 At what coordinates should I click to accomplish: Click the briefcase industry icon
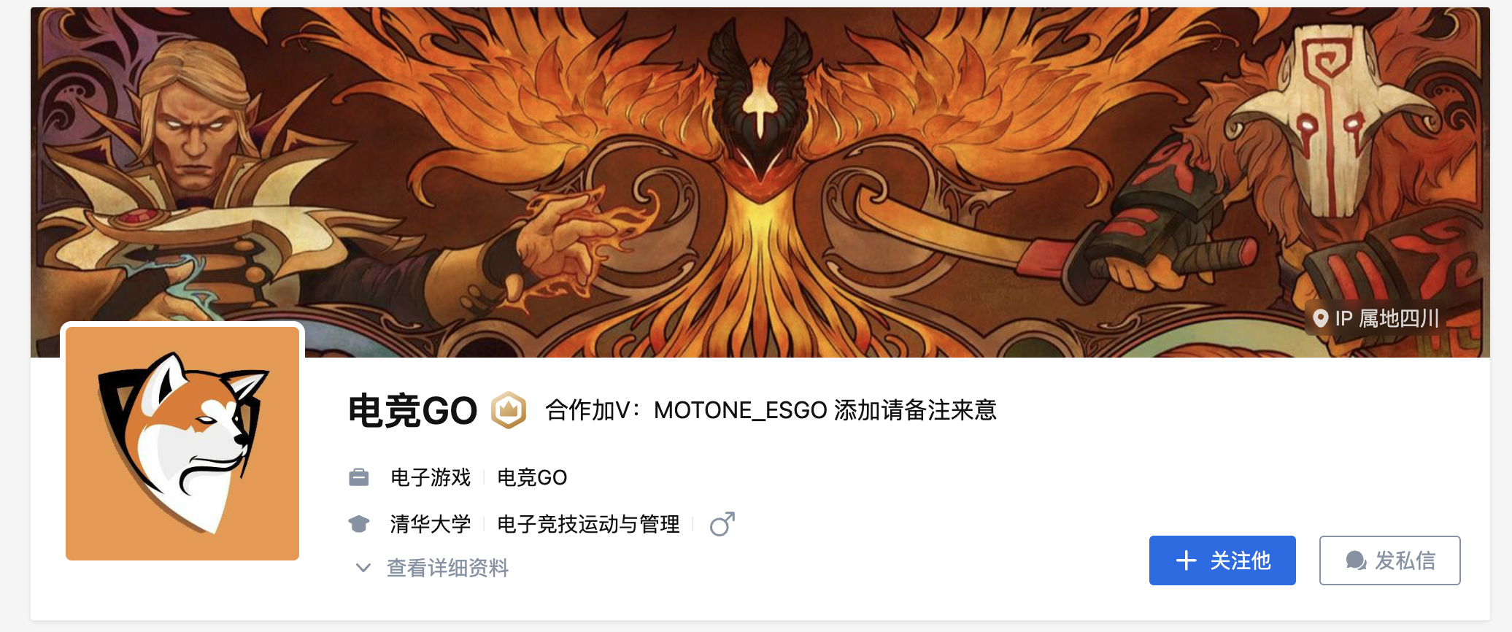tap(358, 477)
